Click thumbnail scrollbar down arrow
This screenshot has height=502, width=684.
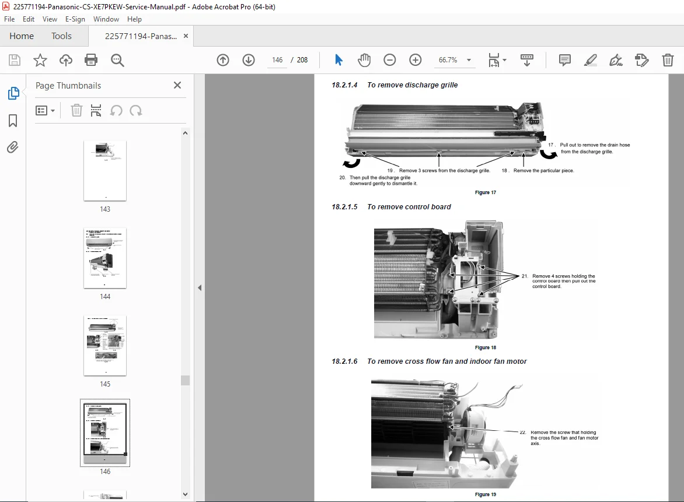point(186,494)
